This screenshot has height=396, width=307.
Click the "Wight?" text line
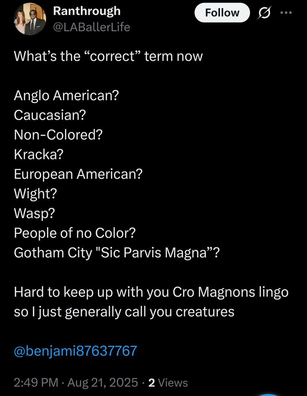click(x=36, y=194)
